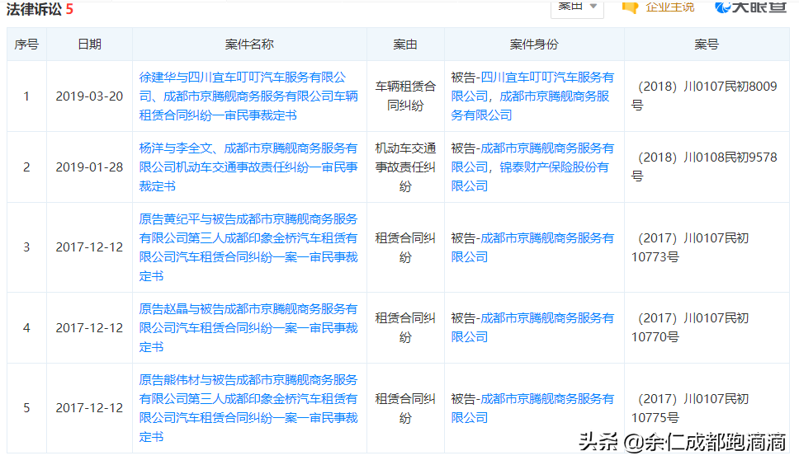Image resolution: width=799 pixels, height=465 pixels.
Task: Click the 案由 column header in the table
Action: (405, 45)
